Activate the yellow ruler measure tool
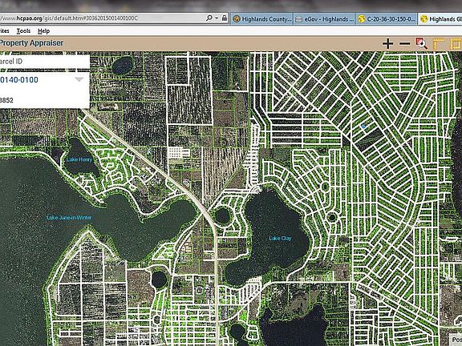This screenshot has width=462, height=346. tap(439, 44)
